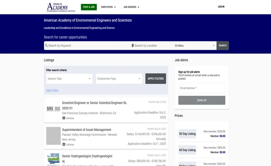This screenshot has height=166, width=271.
Task: Click the Posted Aug 26, 2025 date
Action: pyautogui.click(x=157, y=129)
